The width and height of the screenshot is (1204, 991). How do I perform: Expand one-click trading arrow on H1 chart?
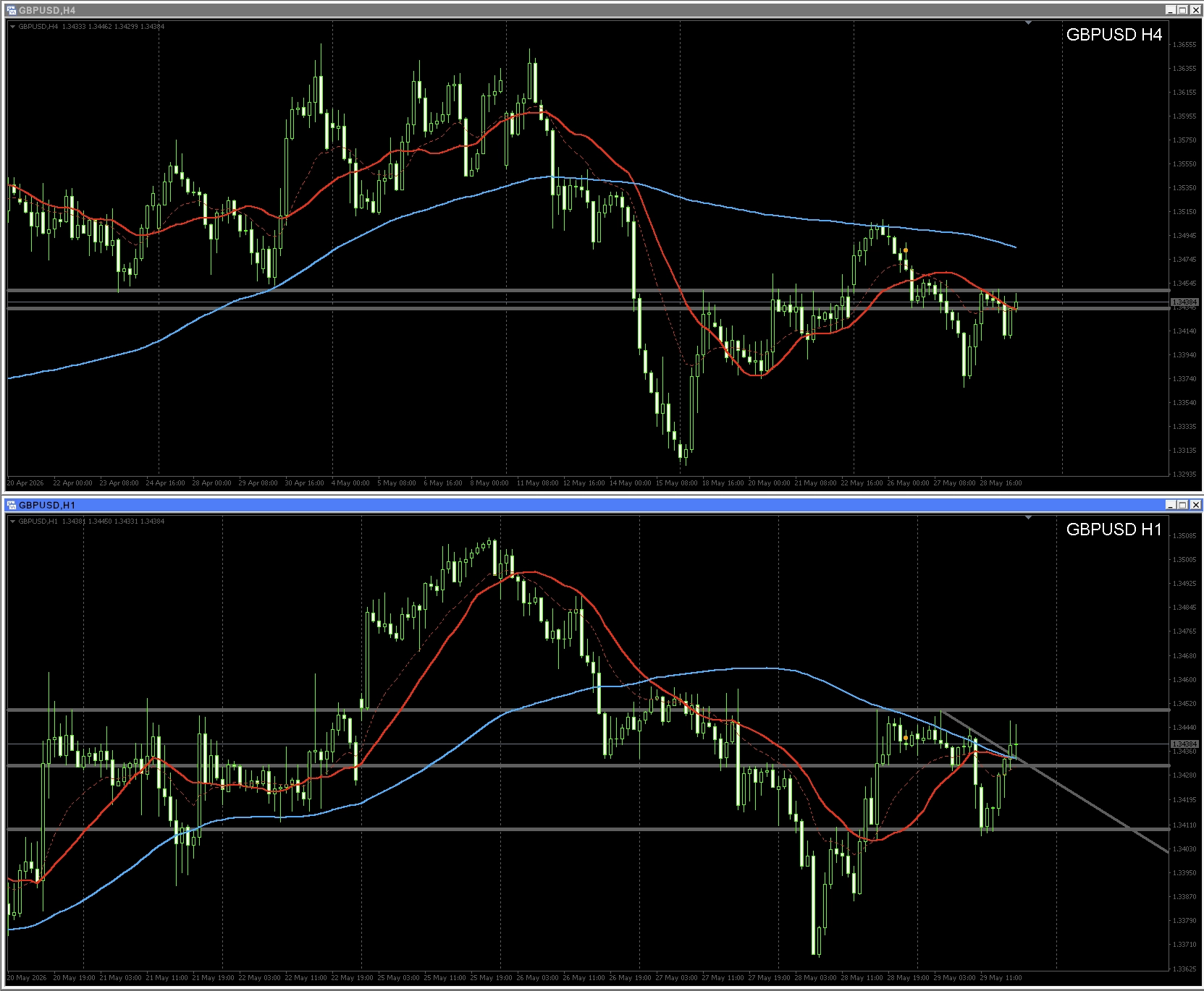tap(12, 522)
